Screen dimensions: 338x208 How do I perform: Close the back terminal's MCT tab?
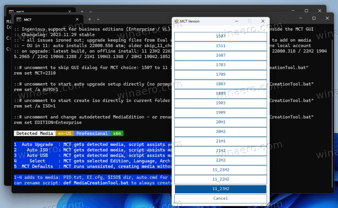[70, 12]
